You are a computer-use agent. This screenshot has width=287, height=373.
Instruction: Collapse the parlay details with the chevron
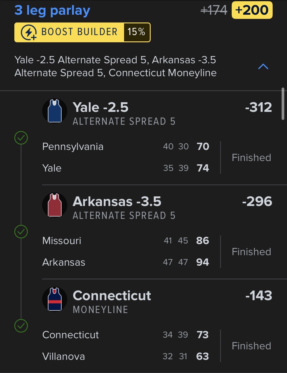[263, 67]
